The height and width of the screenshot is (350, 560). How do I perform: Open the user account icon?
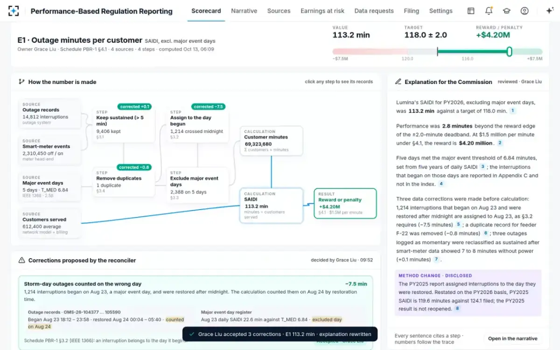[x=525, y=11]
